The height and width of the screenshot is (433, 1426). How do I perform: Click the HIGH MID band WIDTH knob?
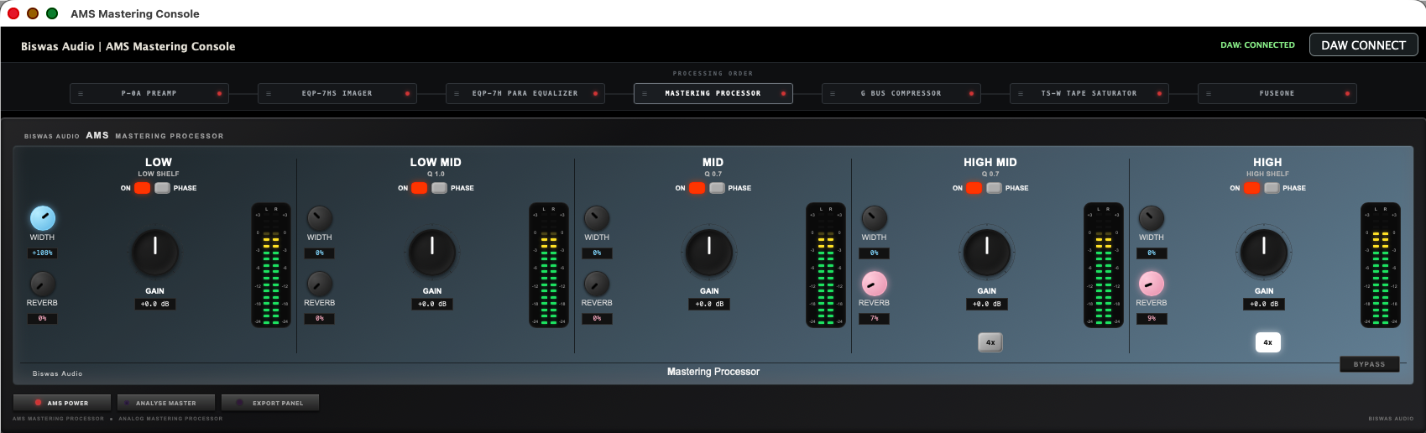pos(875,218)
